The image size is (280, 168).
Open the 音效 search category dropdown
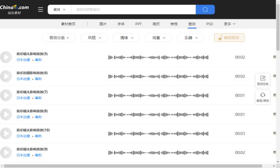tap(59, 9)
